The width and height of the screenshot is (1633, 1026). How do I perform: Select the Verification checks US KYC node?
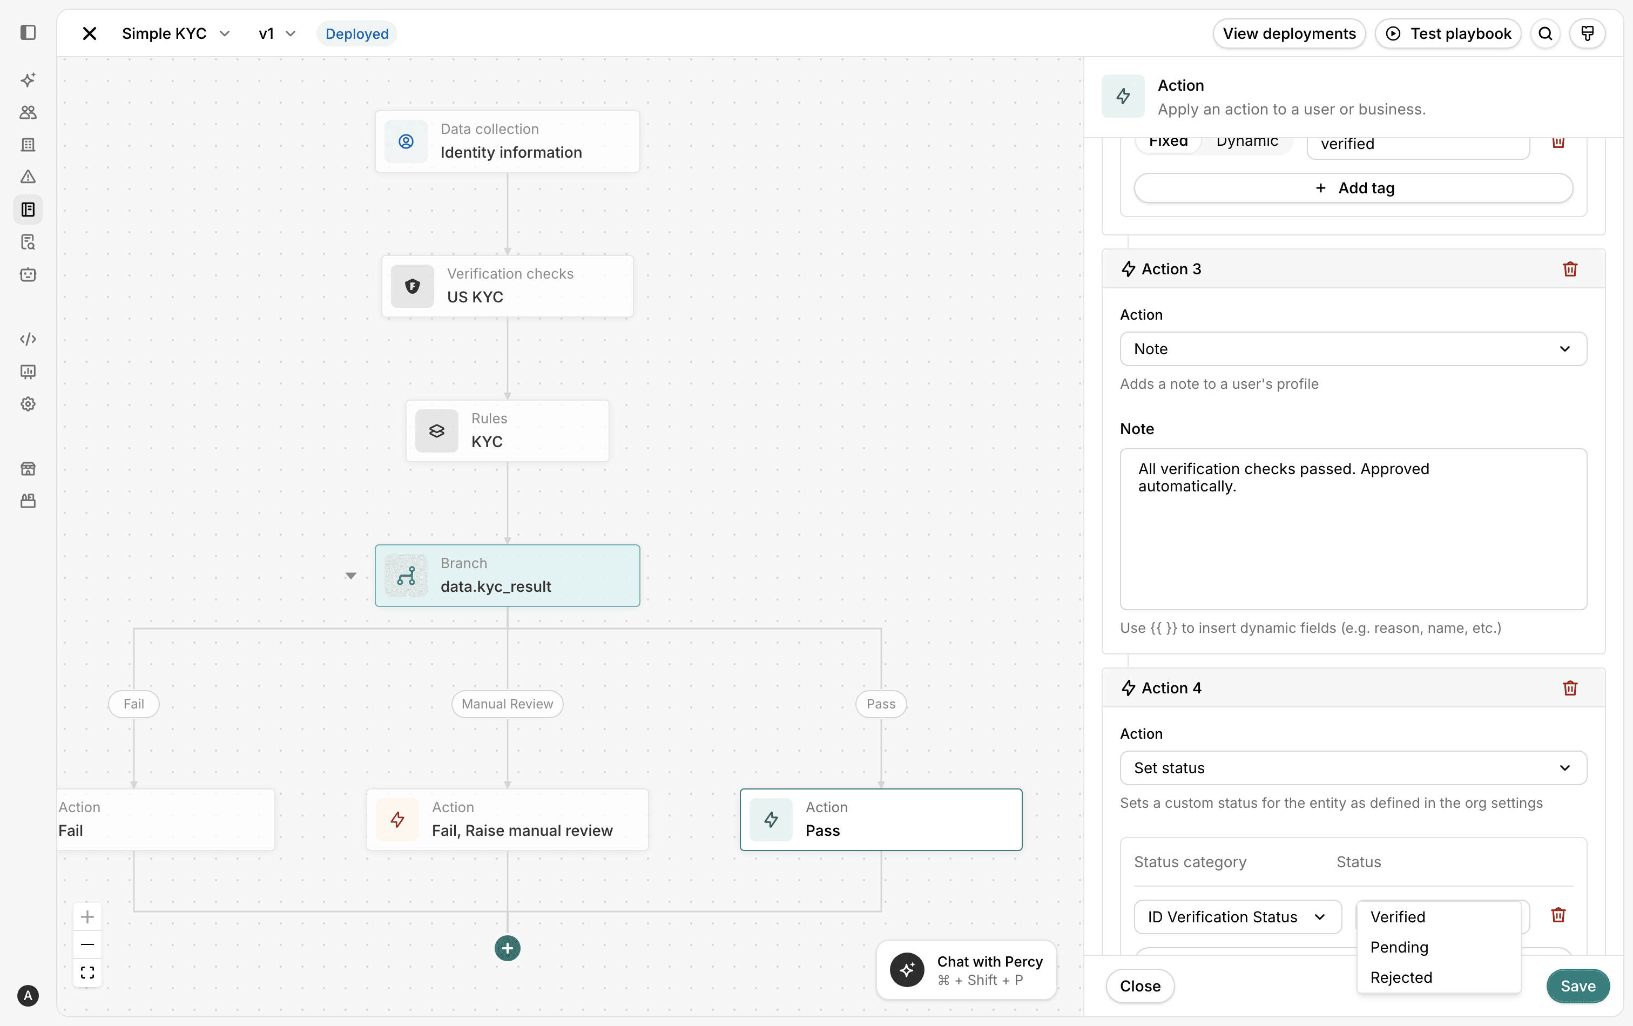pyautogui.click(x=507, y=286)
